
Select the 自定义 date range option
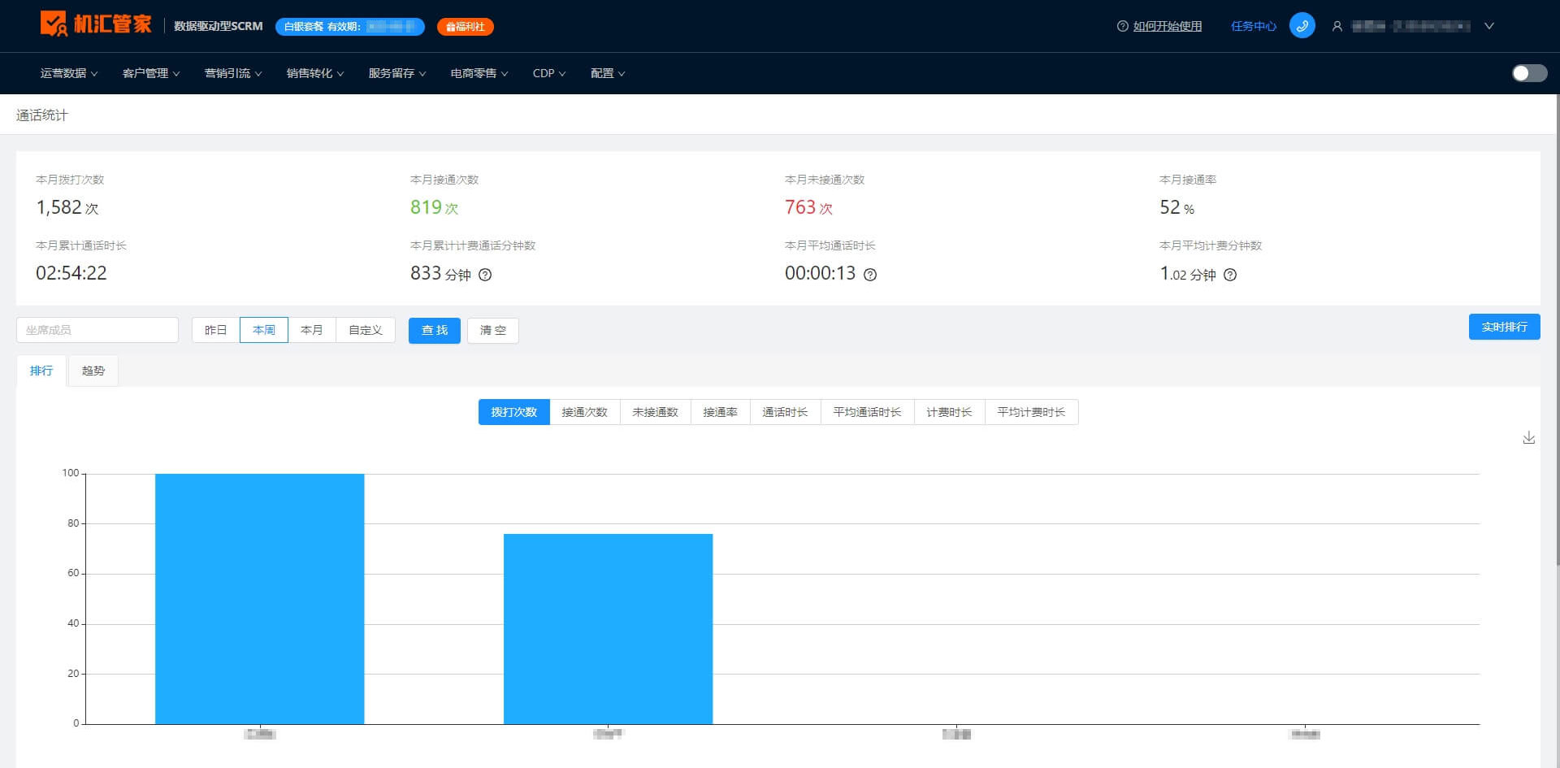coord(366,330)
